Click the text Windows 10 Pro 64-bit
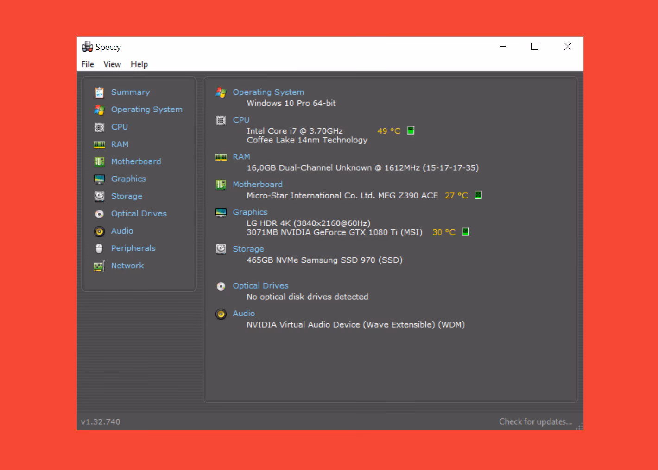 [x=291, y=103]
